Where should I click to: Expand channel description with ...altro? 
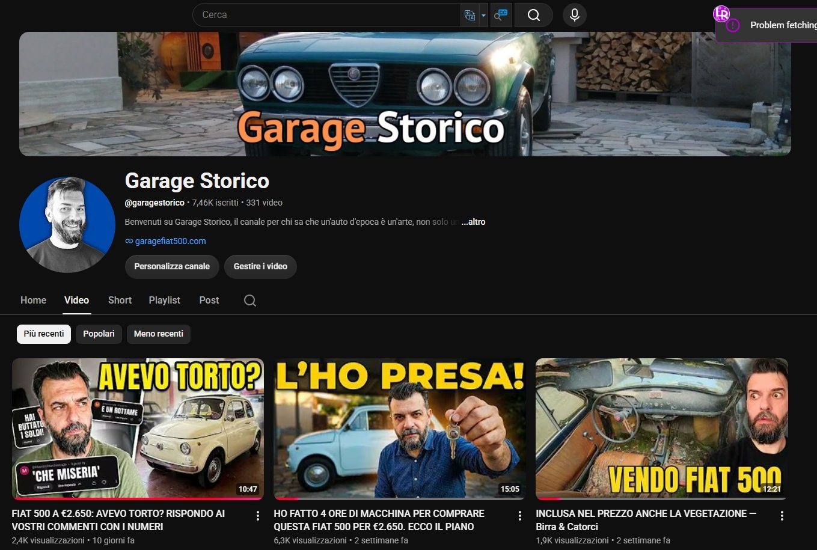coord(473,222)
